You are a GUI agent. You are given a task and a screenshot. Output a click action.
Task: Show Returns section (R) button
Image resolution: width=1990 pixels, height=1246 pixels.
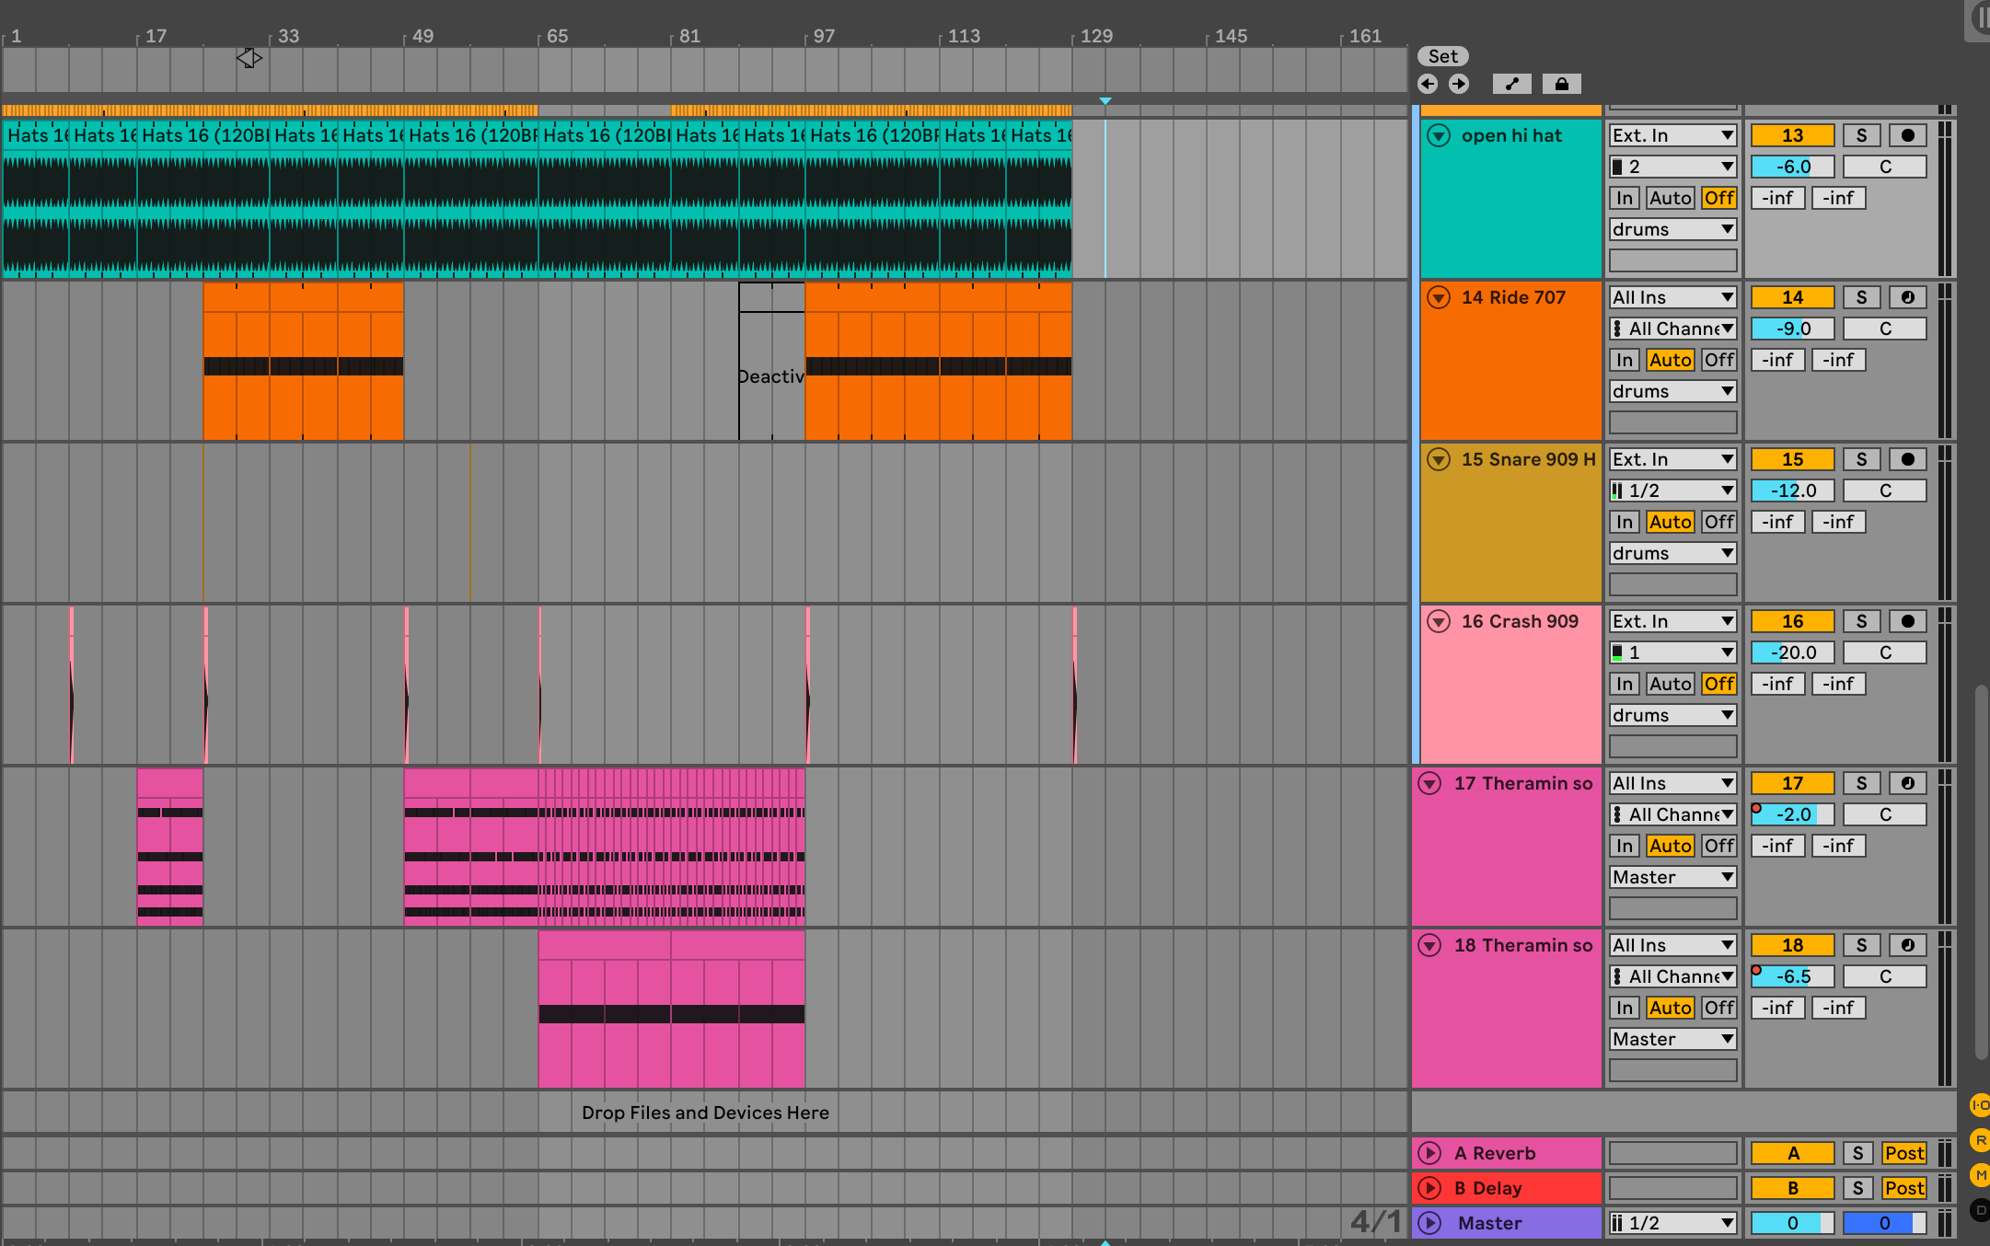coord(1980,1140)
